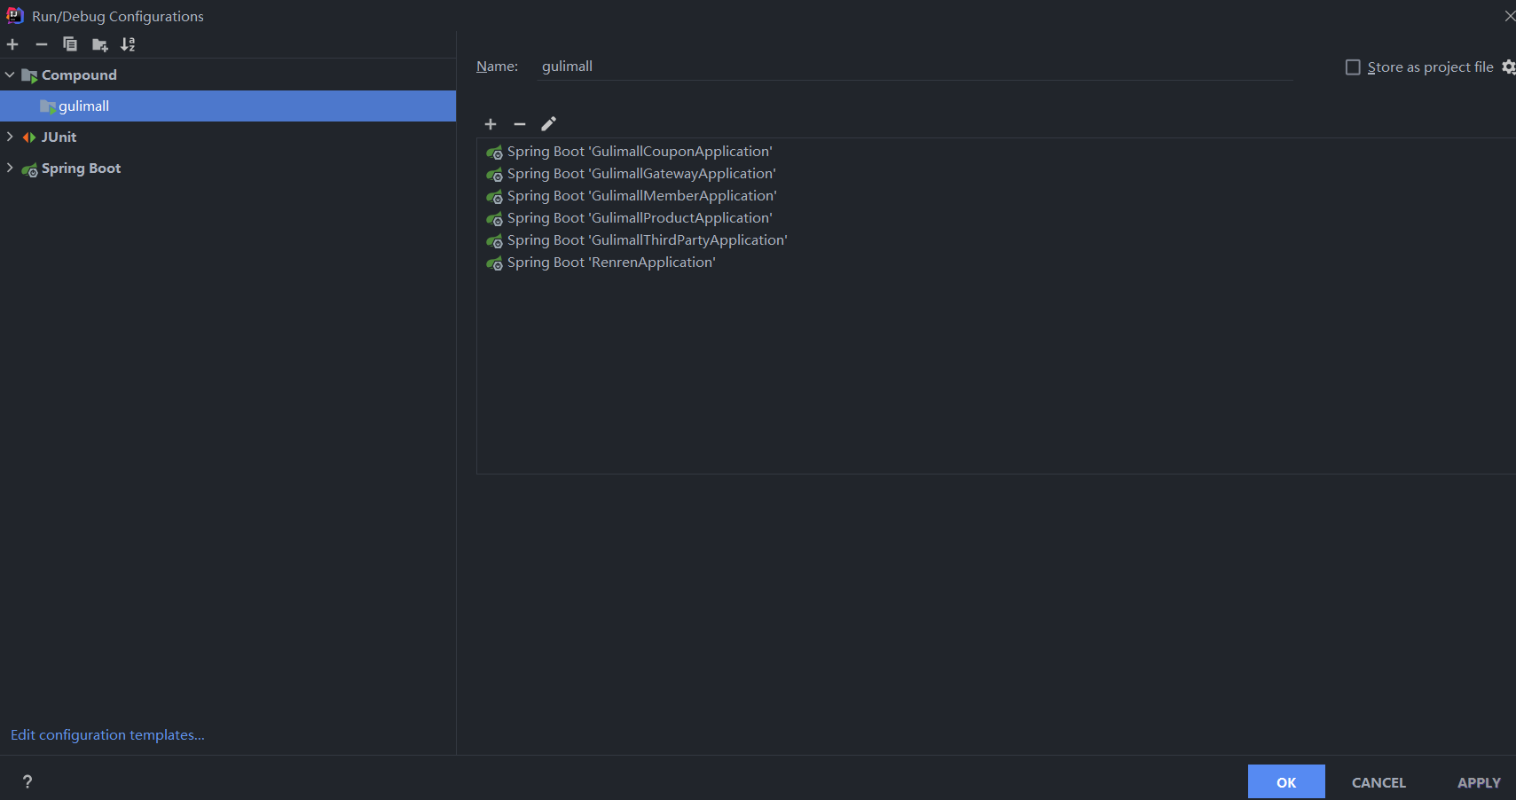Remove configuration from compound list
1516x800 pixels.
[x=520, y=124]
